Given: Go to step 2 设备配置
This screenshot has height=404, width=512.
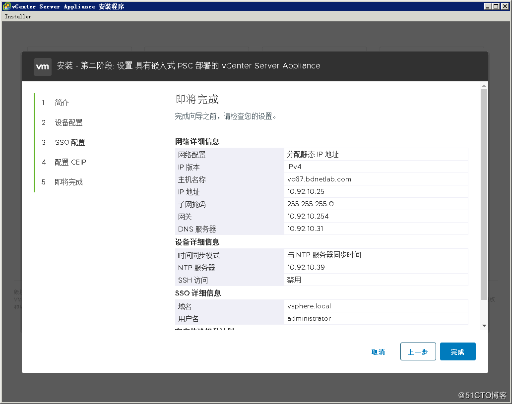Looking at the screenshot, I should [x=62, y=123].
